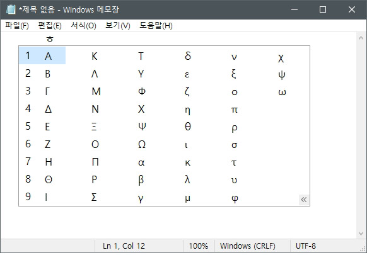Choose uppercase Rho Ρ candidate
The image size is (367, 255).
(94, 179)
